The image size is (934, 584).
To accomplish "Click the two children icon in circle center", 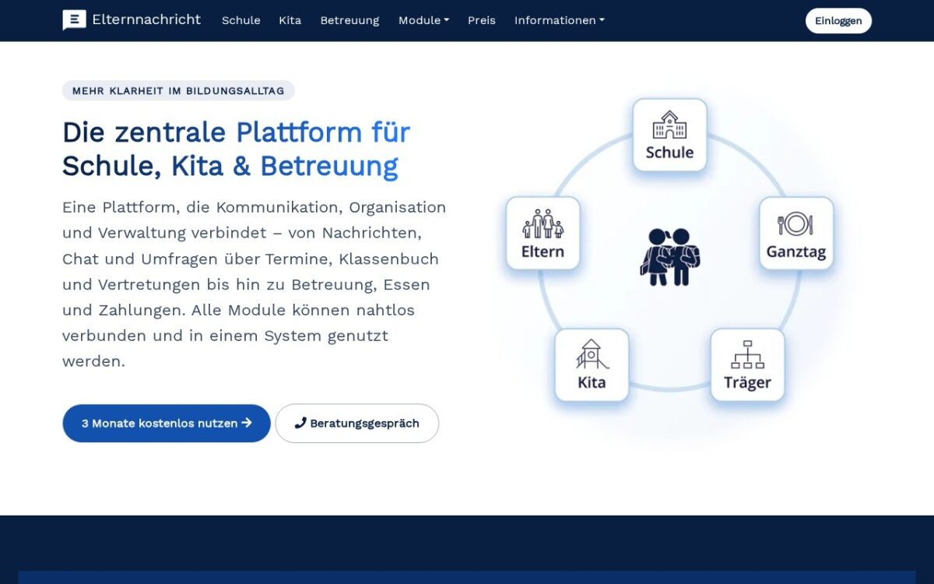I will point(669,256).
